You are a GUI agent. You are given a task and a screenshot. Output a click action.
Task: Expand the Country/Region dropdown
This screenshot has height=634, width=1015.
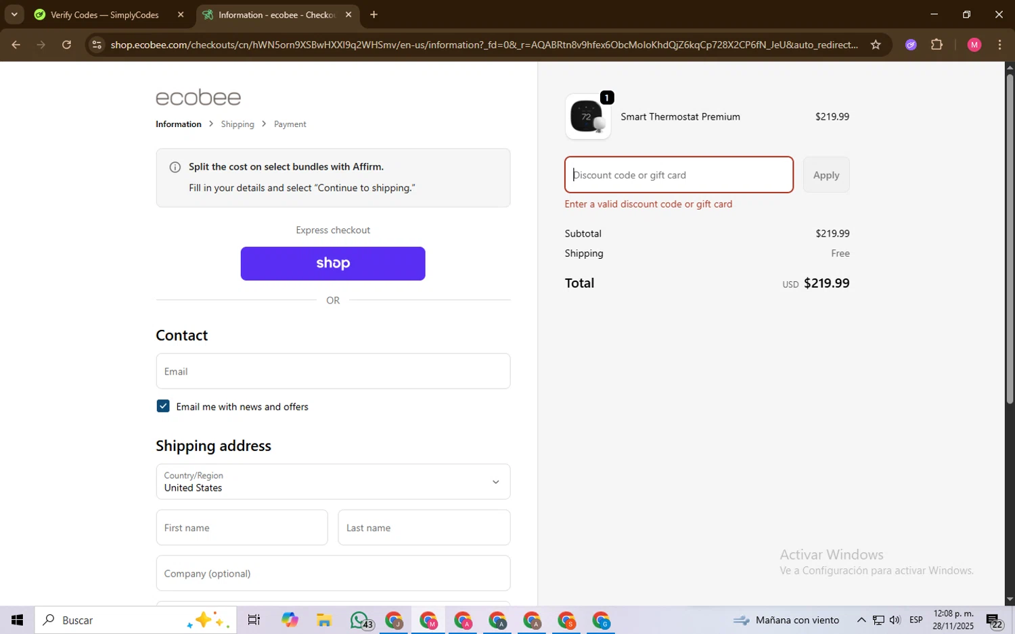coord(333,481)
